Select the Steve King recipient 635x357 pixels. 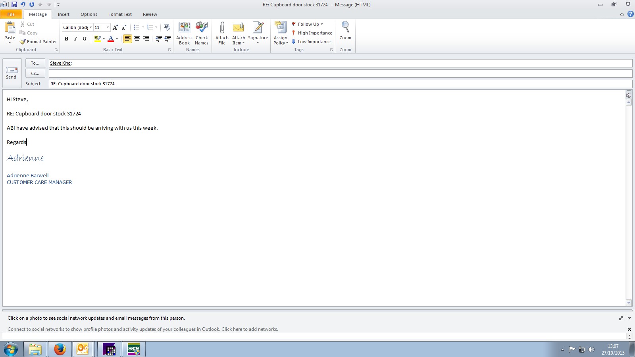click(61, 63)
